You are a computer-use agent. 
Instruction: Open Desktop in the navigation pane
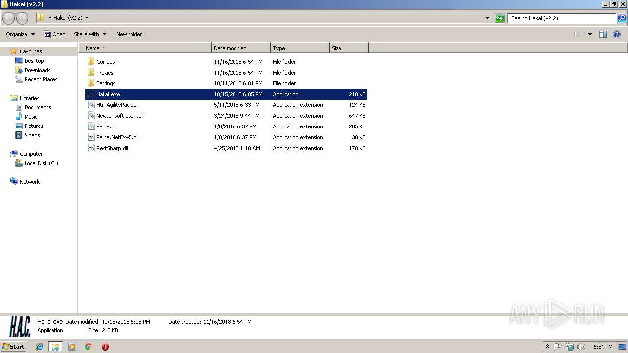pos(34,61)
